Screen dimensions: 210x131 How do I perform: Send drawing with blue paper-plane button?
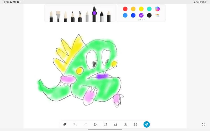click(146, 124)
